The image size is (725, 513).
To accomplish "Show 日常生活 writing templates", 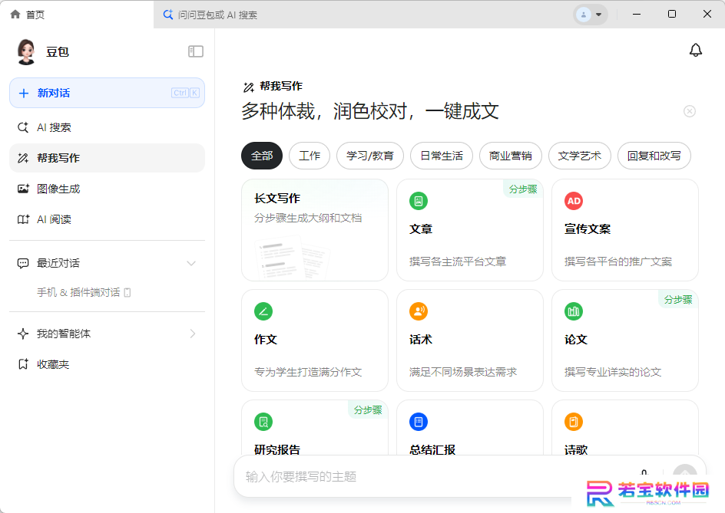I will [442, 156].
